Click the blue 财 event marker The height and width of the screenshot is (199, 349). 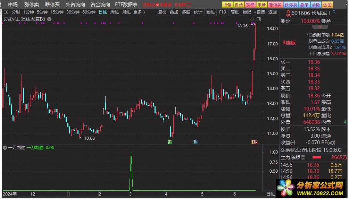click(196, 142)
